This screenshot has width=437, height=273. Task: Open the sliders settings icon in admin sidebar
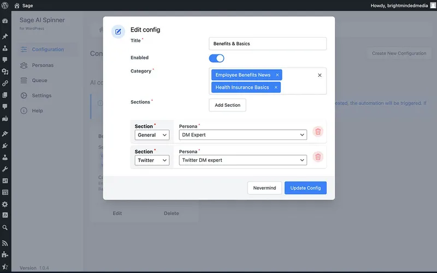click(5, 181)
